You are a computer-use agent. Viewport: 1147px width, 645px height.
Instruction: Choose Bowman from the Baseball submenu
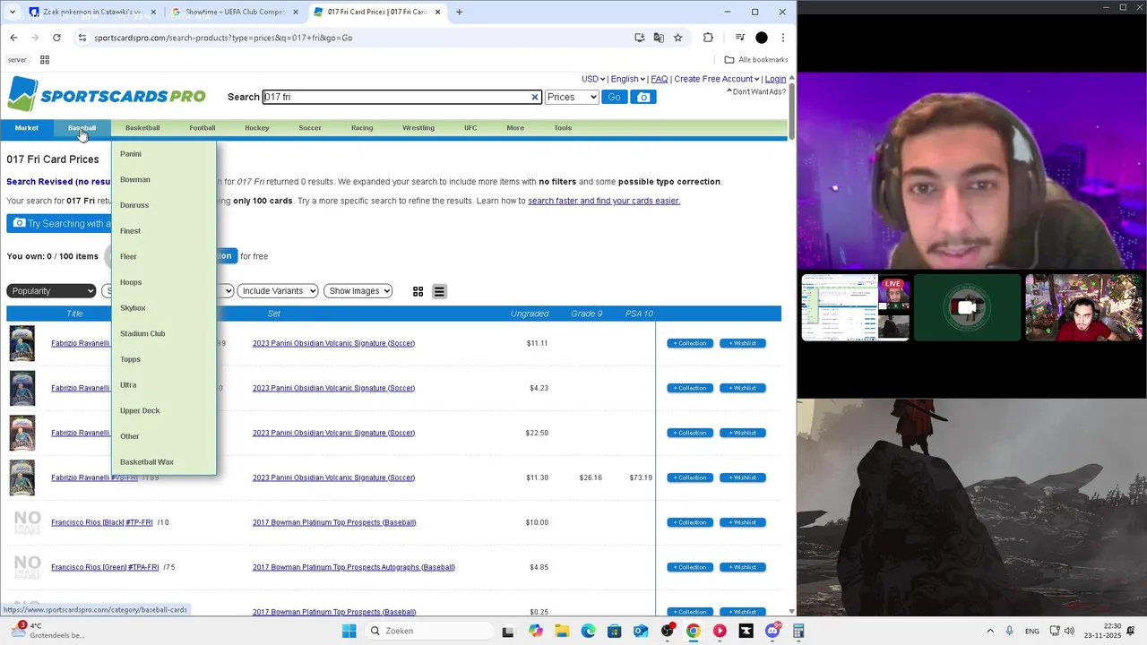135,179
